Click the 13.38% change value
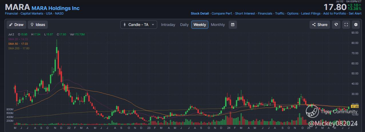Screen dimensions: 365x132 pyautogui.click(x=354, y=9)
